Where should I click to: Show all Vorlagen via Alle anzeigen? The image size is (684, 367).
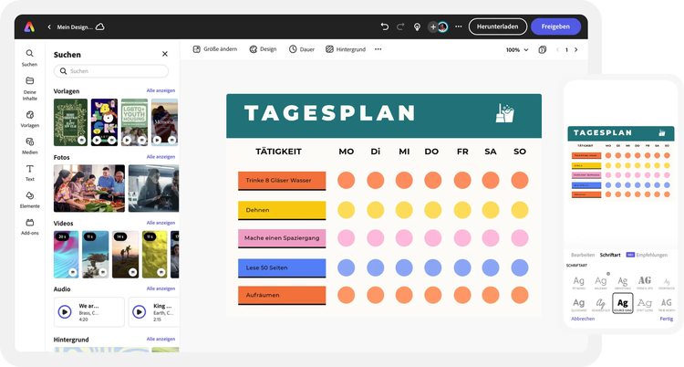pyautogui.click(x=161, y=90)
